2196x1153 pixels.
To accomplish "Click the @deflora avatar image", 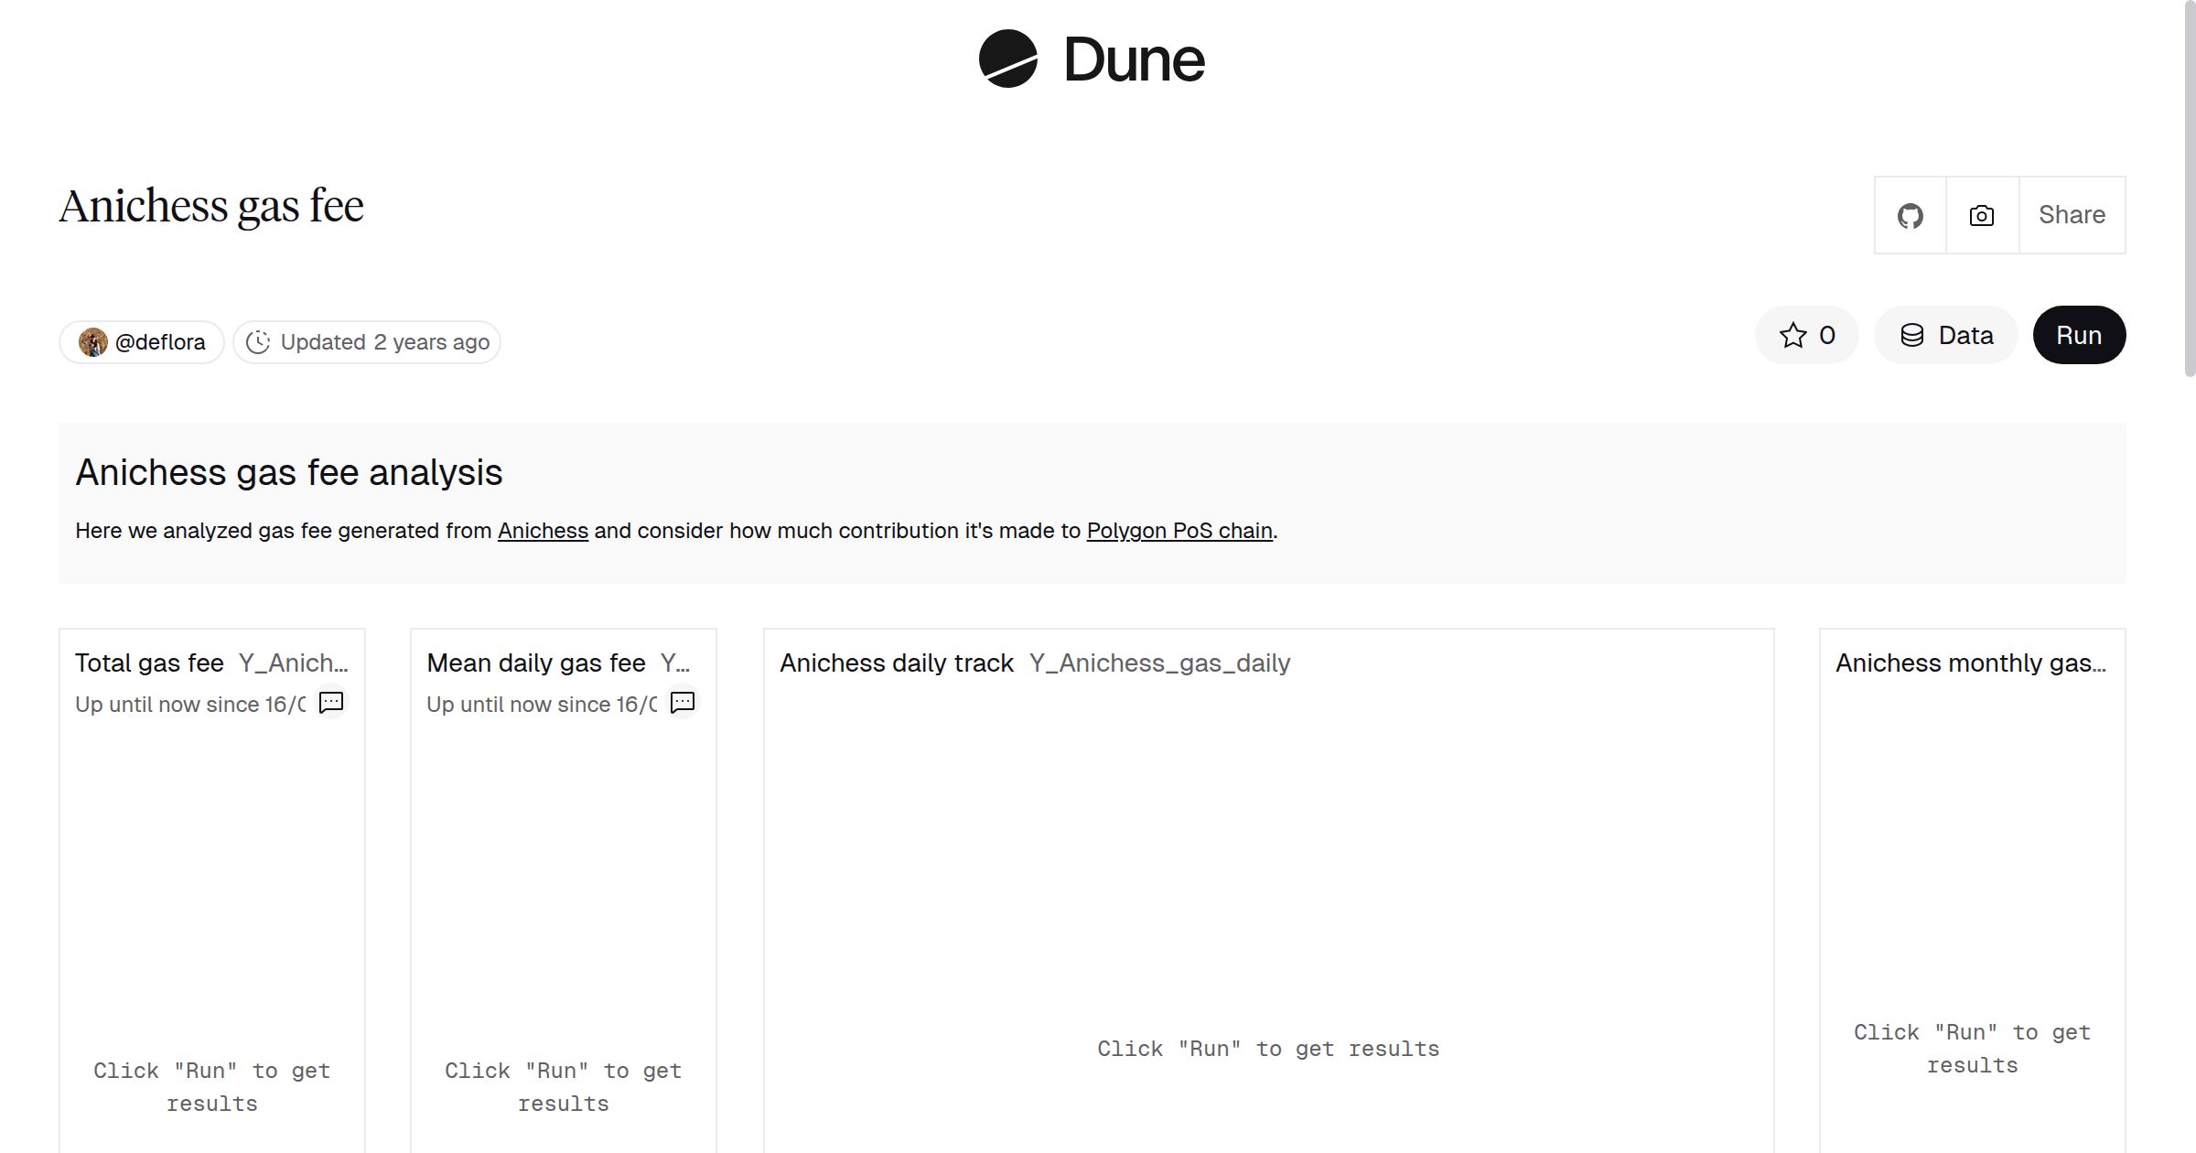I will (x=92, y=342).
